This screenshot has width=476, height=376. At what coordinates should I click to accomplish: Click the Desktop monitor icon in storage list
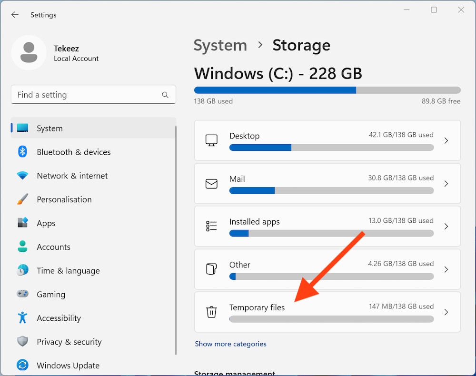click(x=211, y=140)
